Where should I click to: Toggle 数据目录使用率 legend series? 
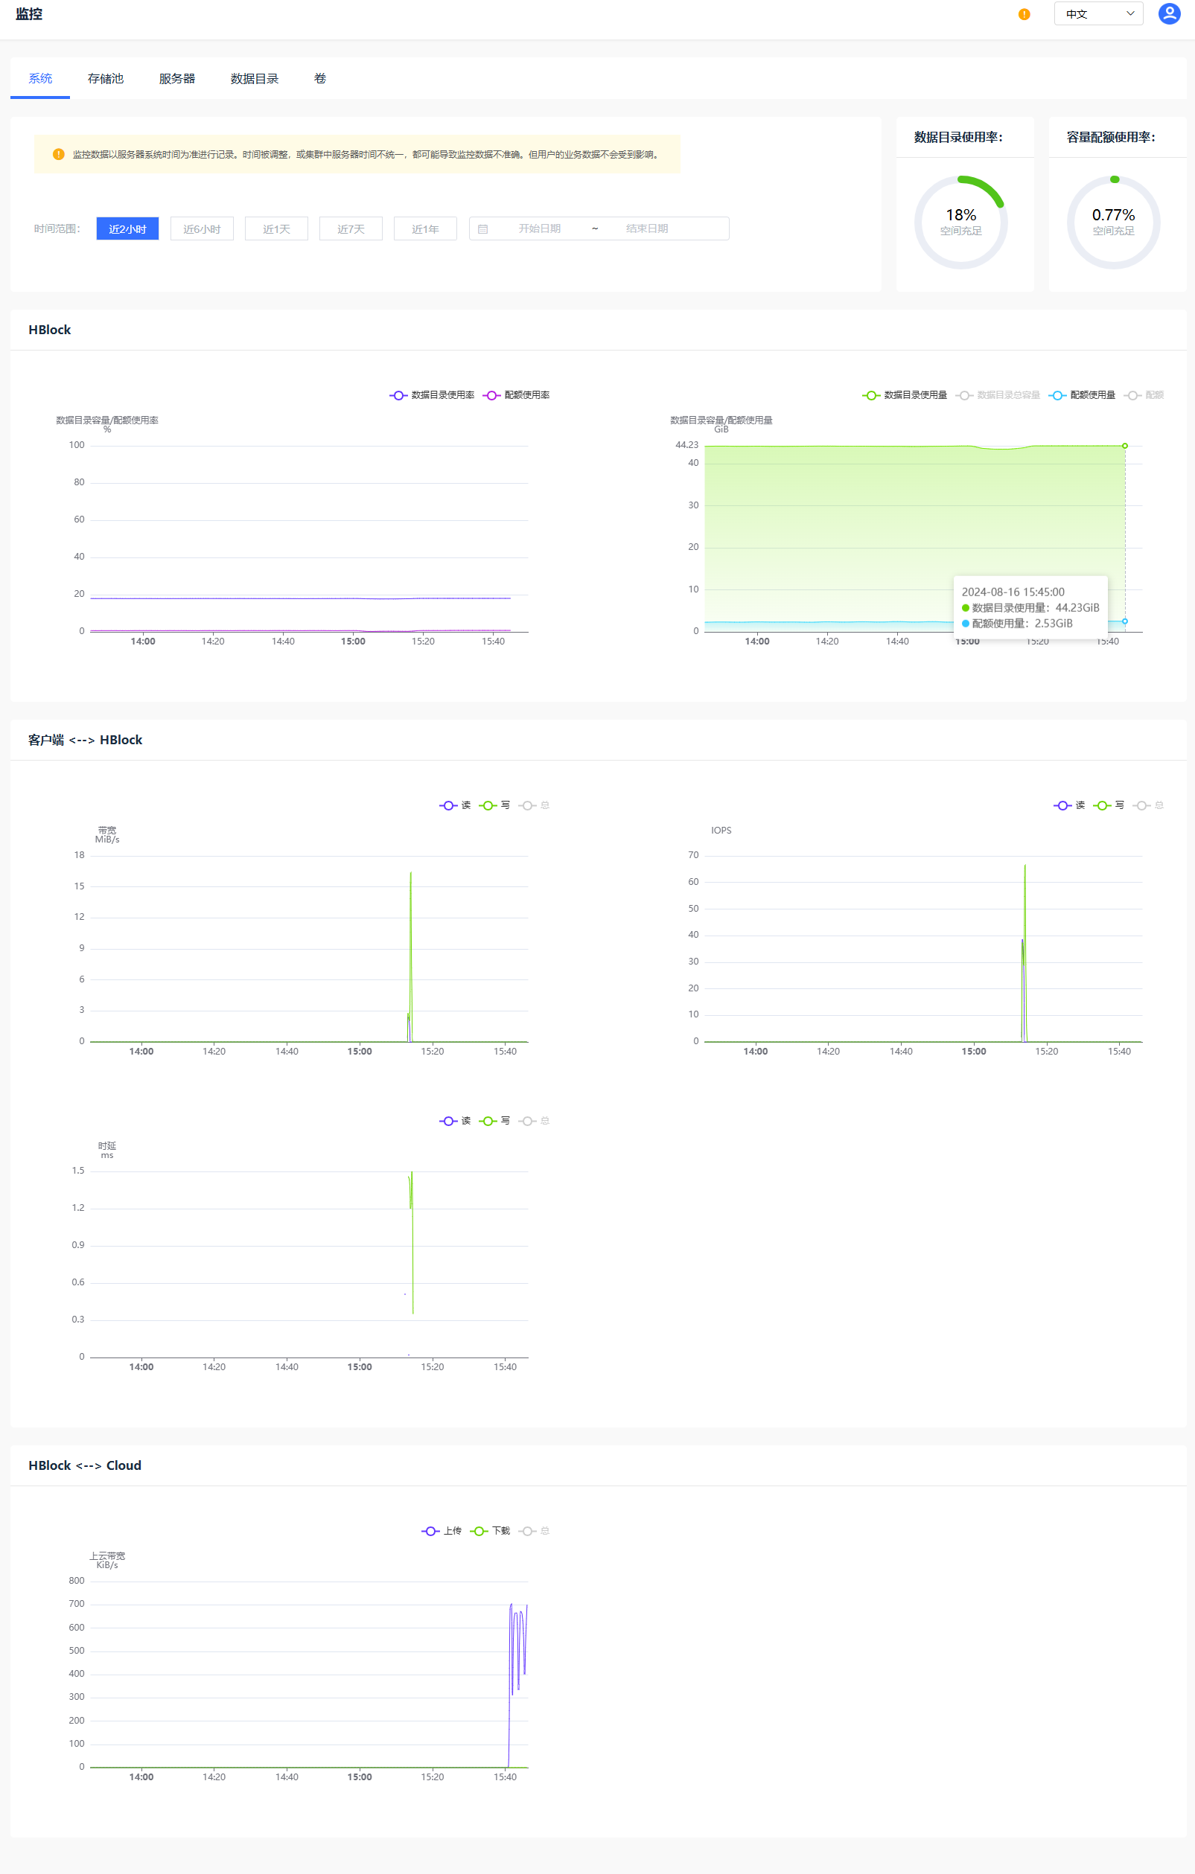[432, 394]
